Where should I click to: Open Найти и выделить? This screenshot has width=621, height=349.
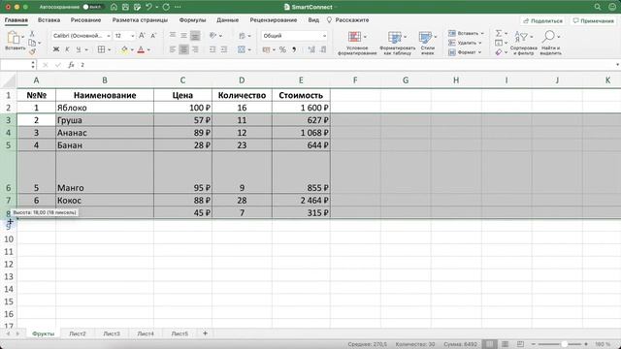point(550,43)
